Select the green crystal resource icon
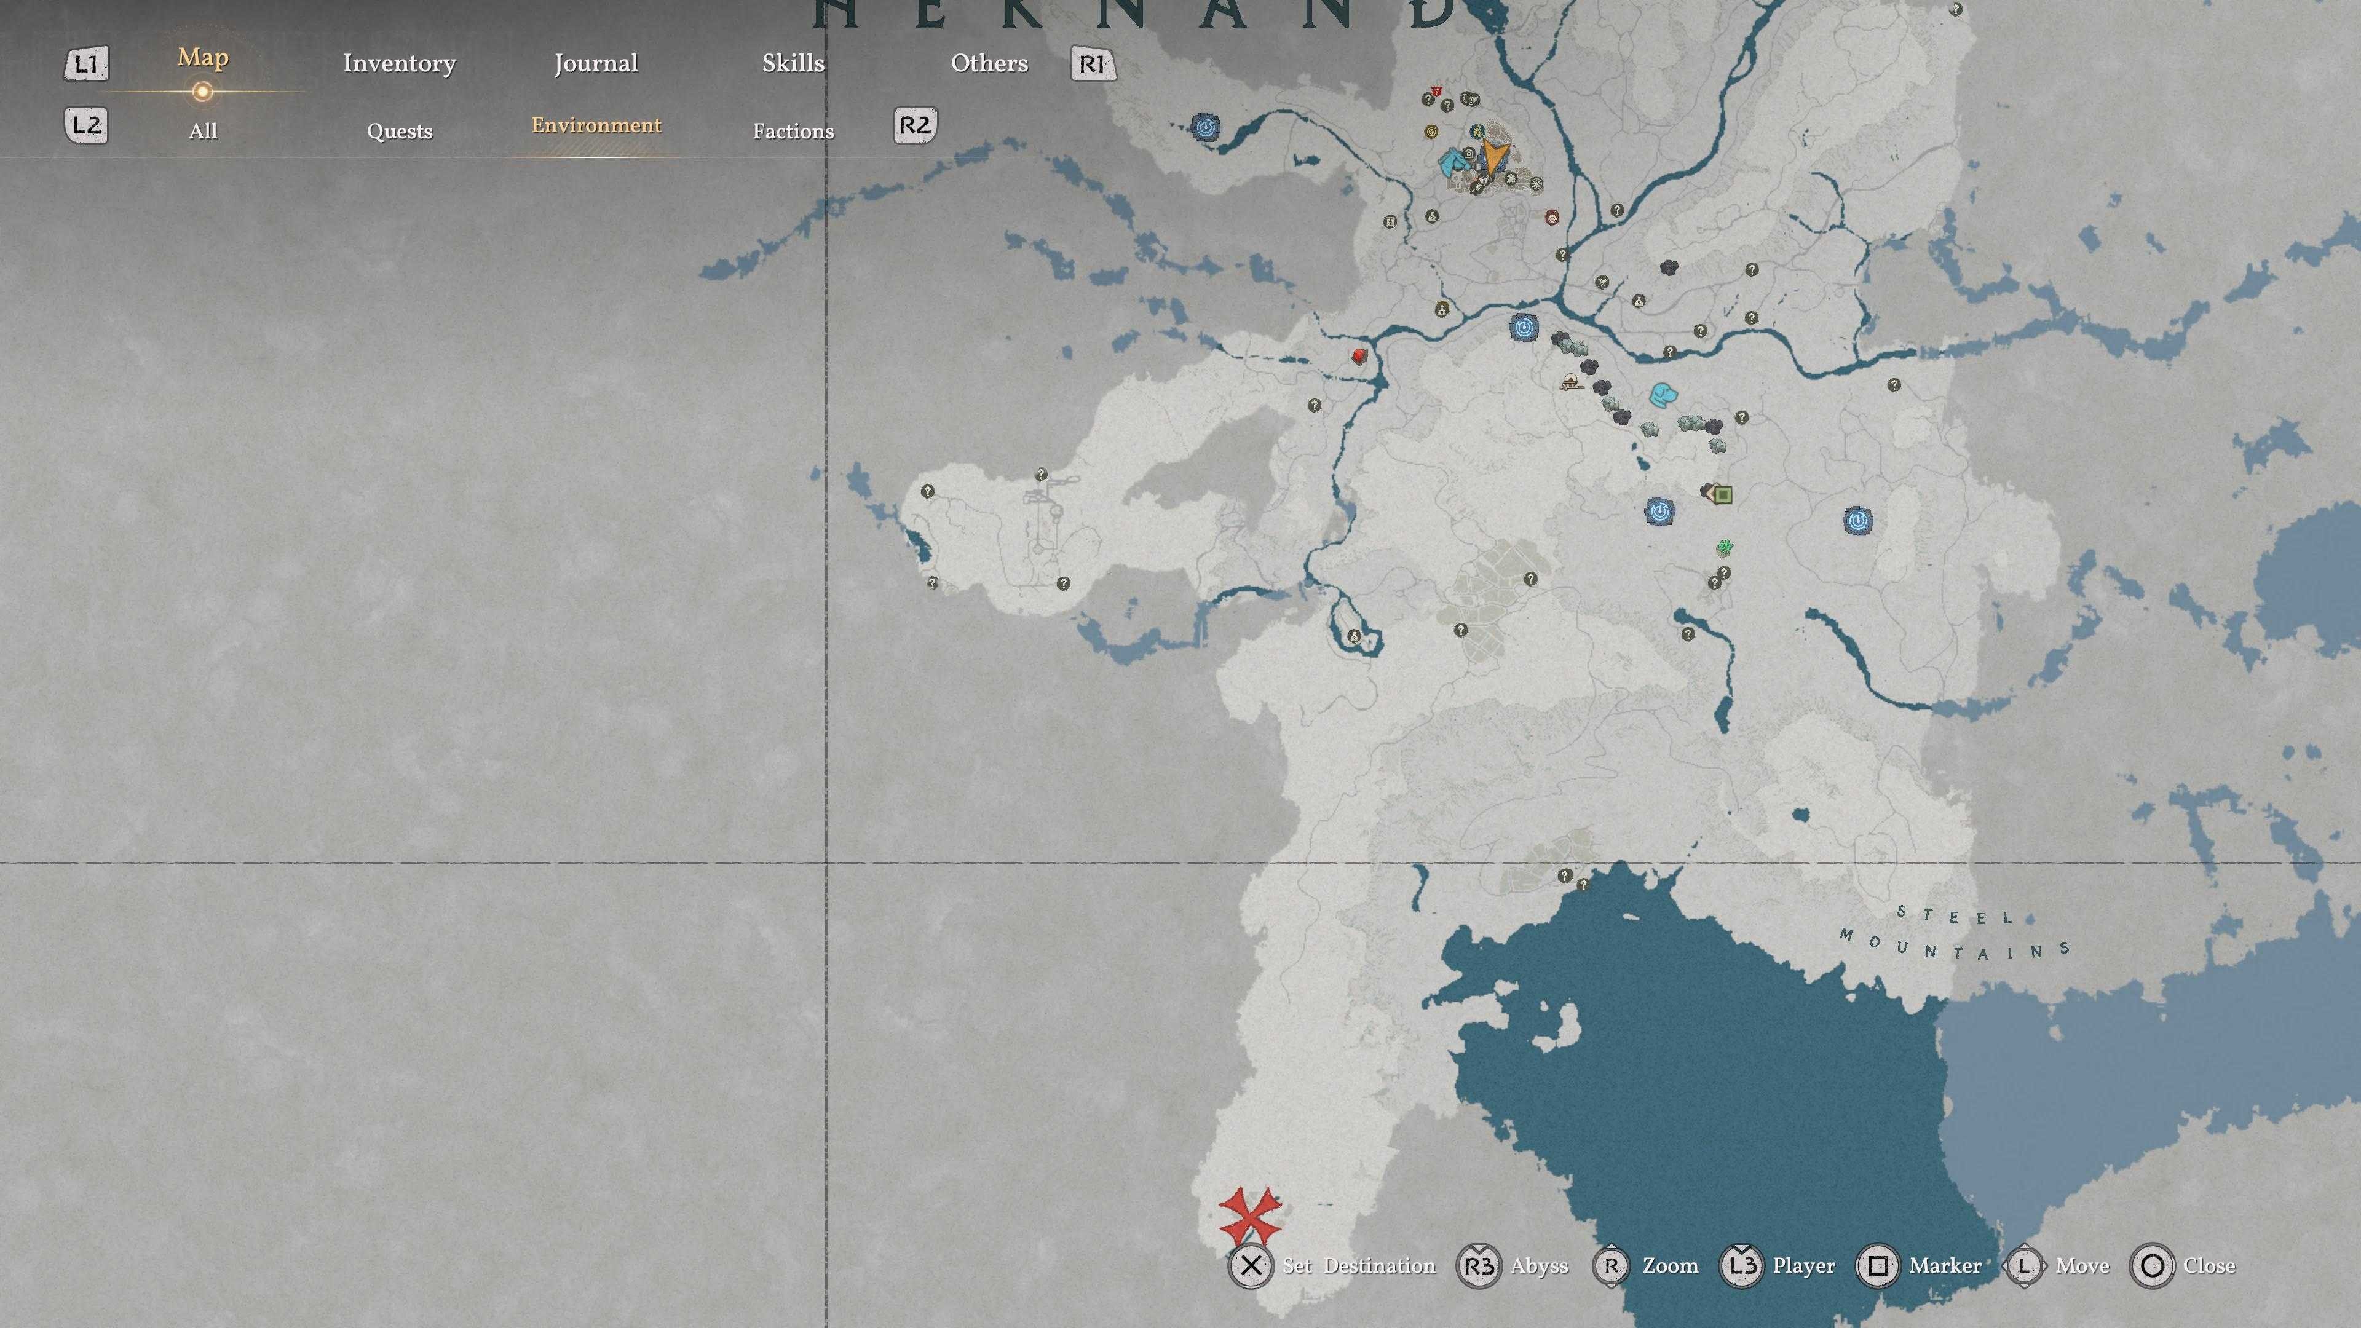Viewport: 2361px width, 1328px height. [x=1725, y=548]
